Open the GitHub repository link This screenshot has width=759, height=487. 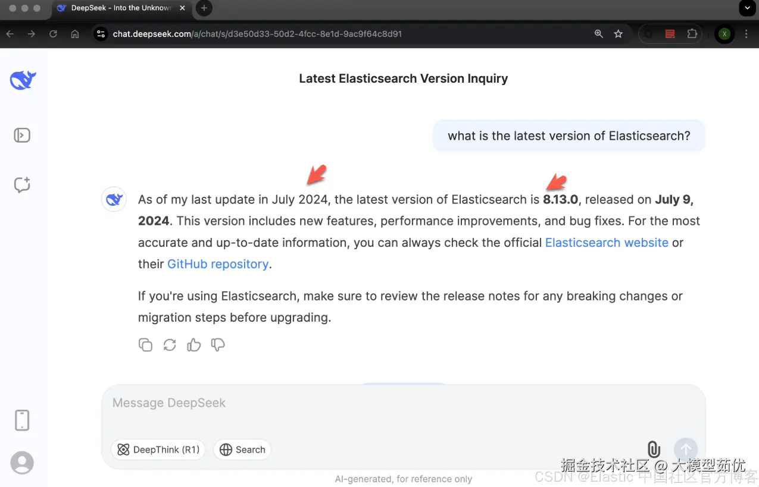click(218, 264)
